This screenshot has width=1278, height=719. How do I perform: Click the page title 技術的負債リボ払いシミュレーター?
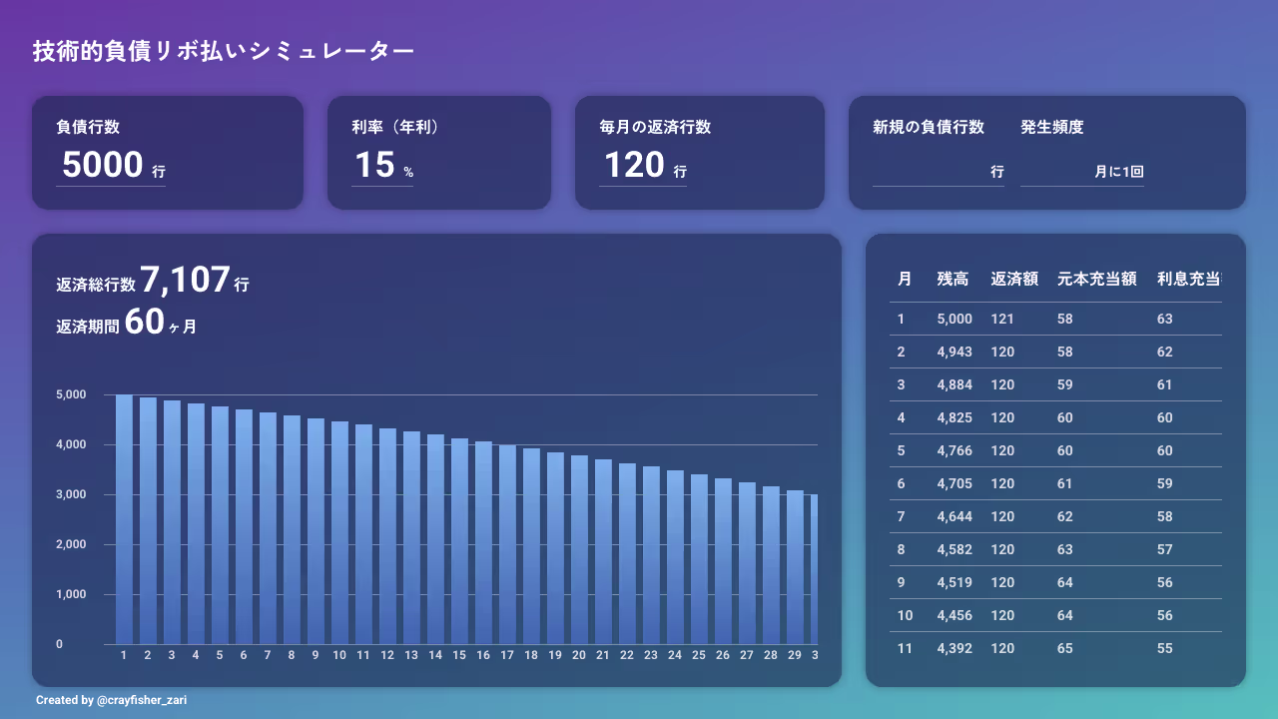pos(222,48)
